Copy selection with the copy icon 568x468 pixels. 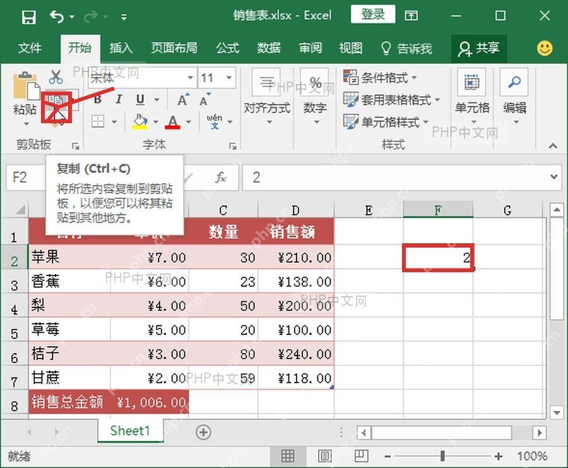pos(56,101)
